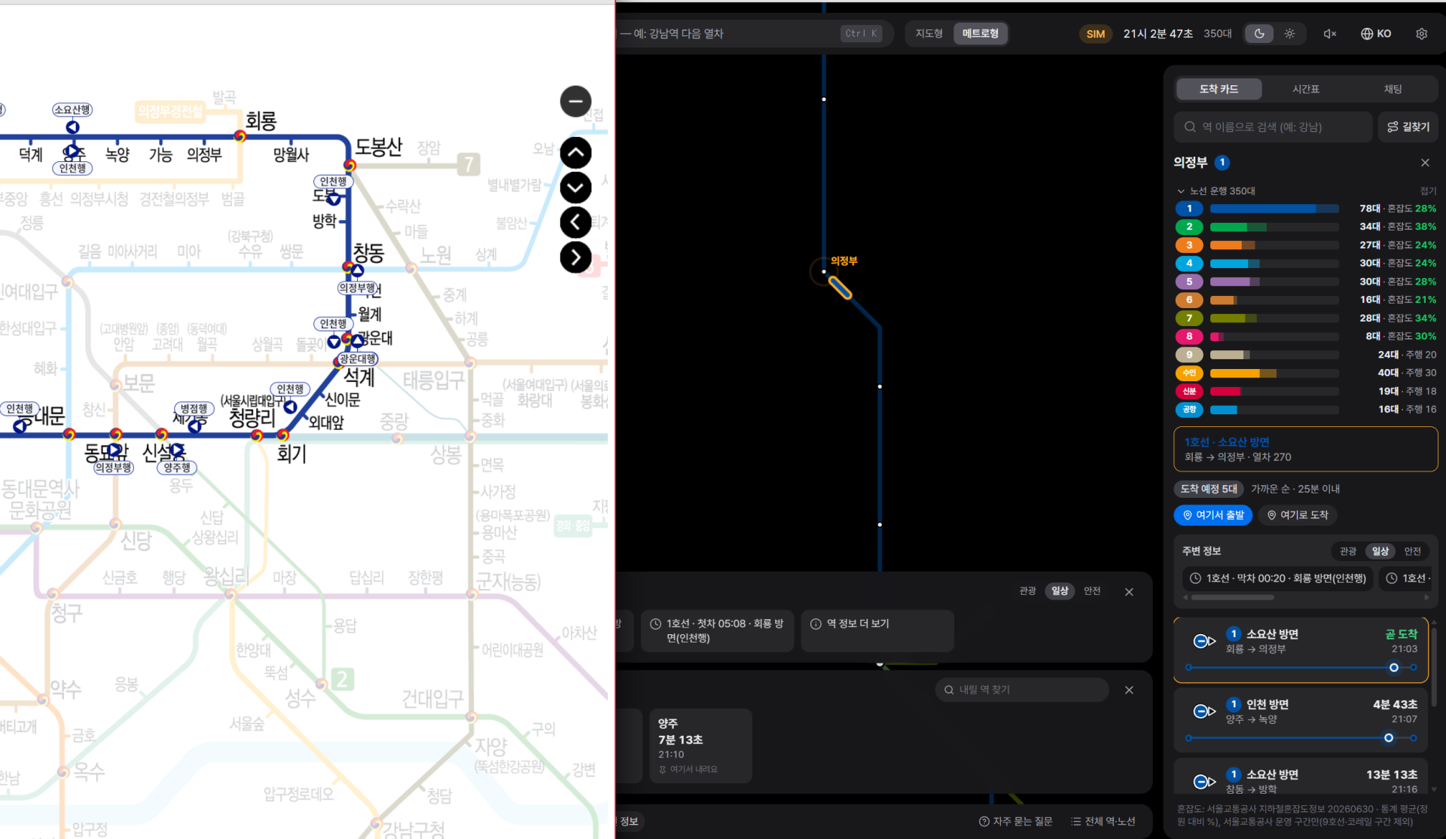Open the 시간표 tab

pos(1306,89)
